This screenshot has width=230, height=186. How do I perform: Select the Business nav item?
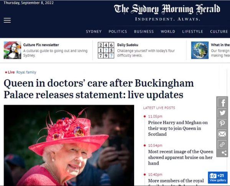tap(144, 32)
